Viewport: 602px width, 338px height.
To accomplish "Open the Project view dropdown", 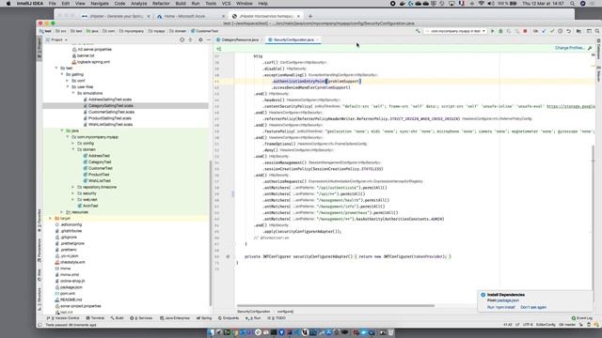I will [x=56, y=39].
